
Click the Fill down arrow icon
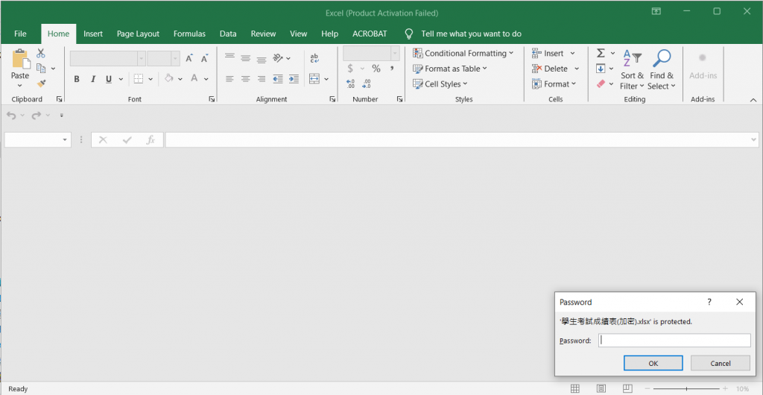[601, 69]
